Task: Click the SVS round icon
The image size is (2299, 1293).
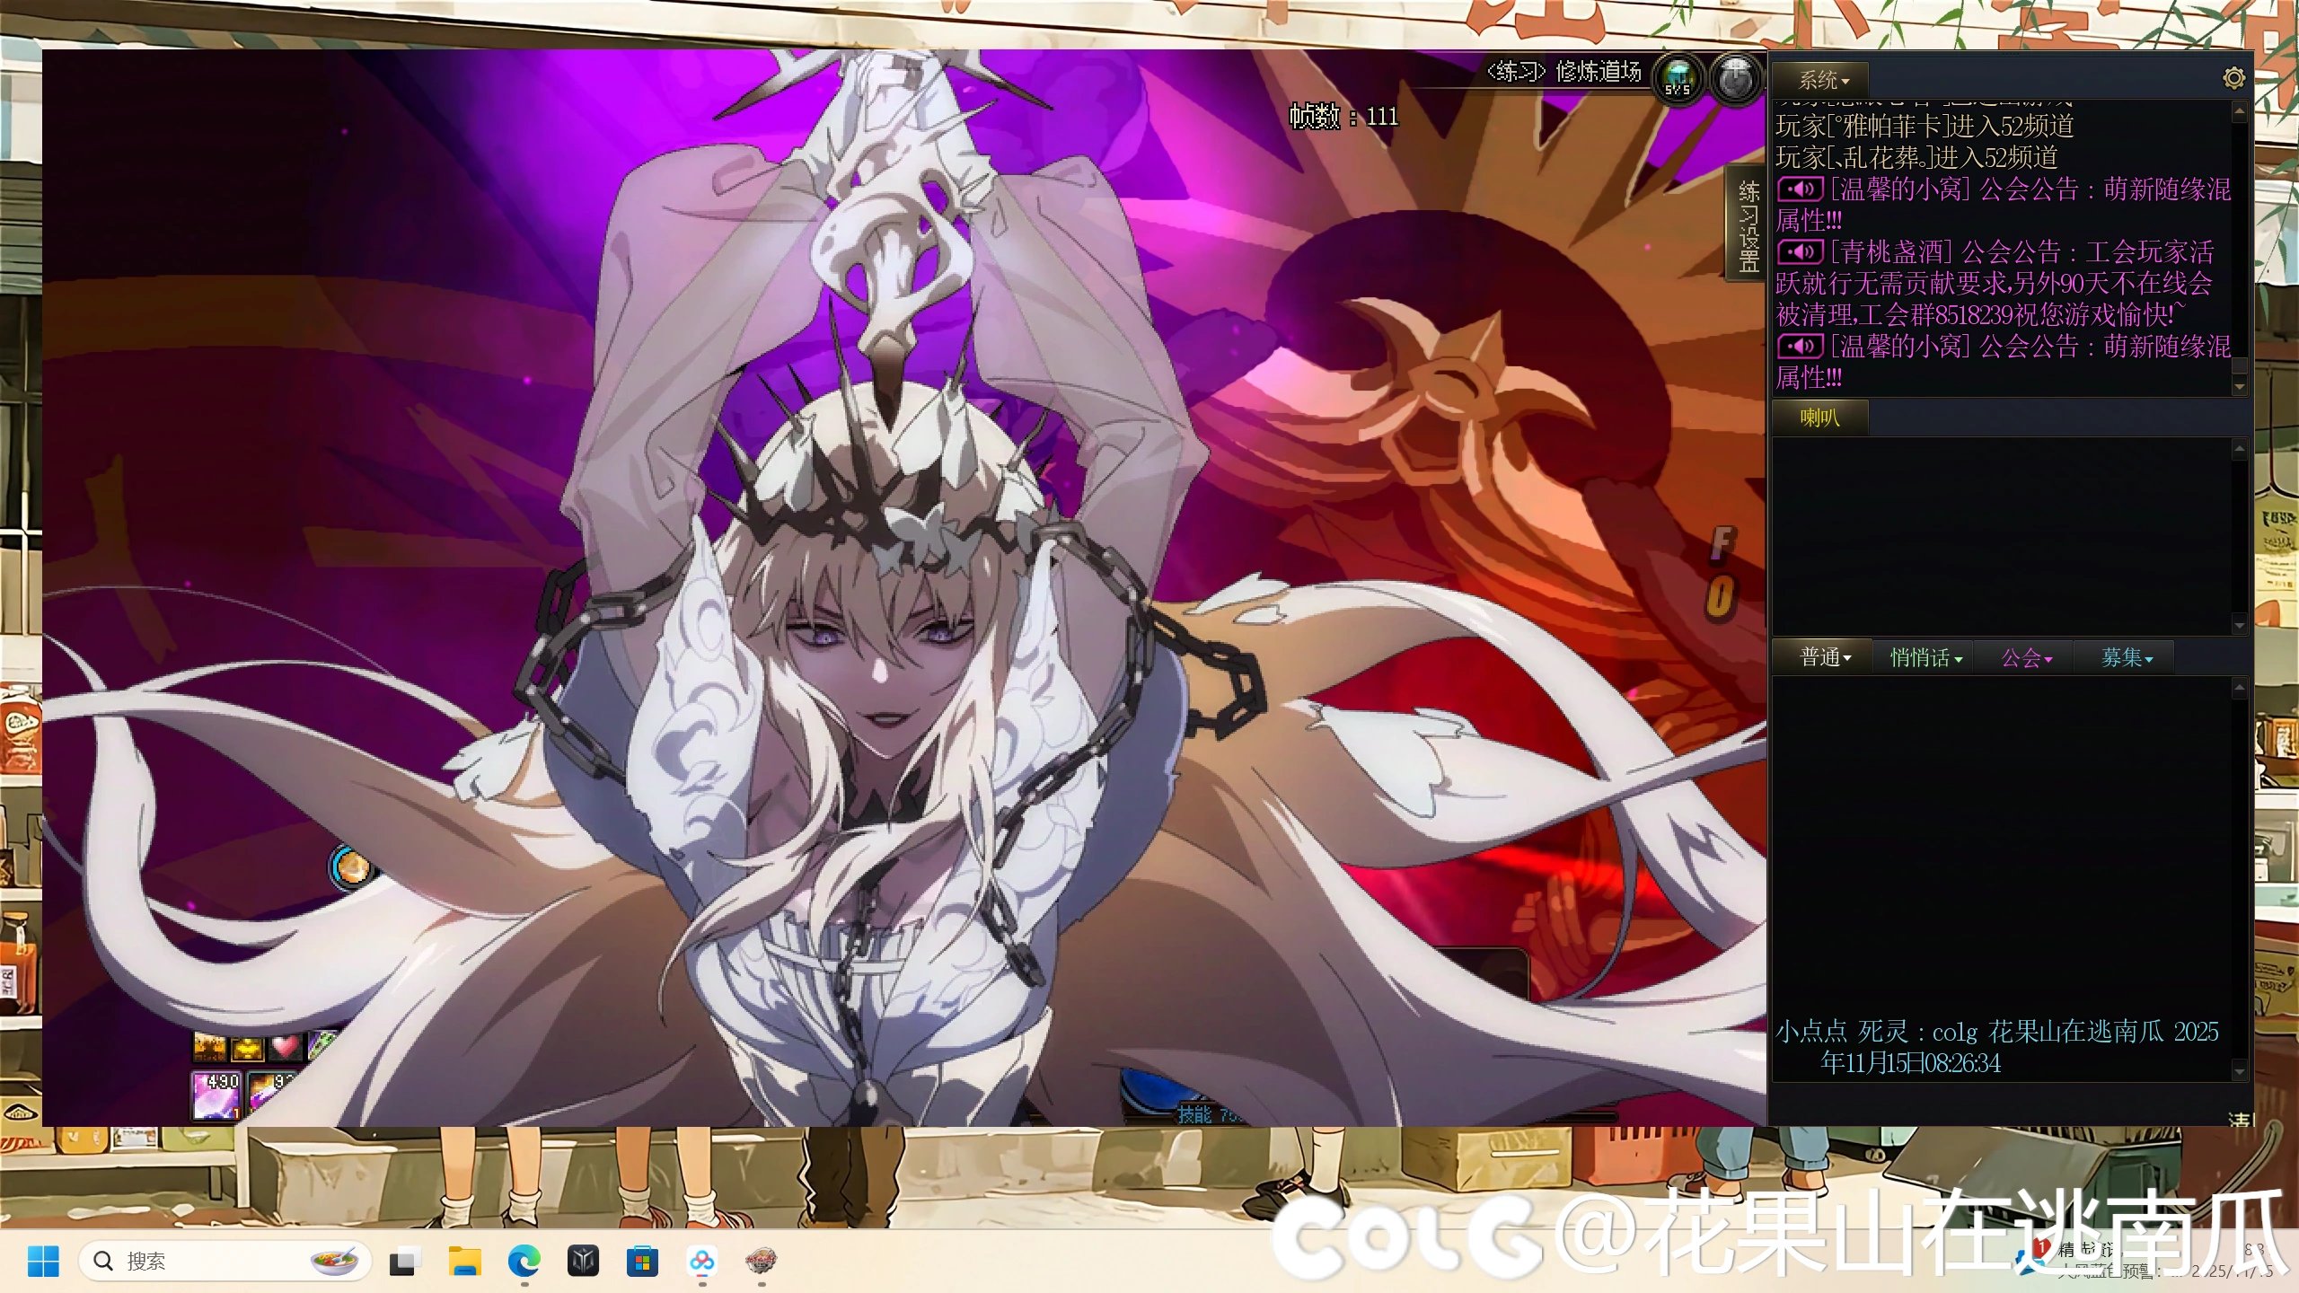Action: [x=1678, y=79]
